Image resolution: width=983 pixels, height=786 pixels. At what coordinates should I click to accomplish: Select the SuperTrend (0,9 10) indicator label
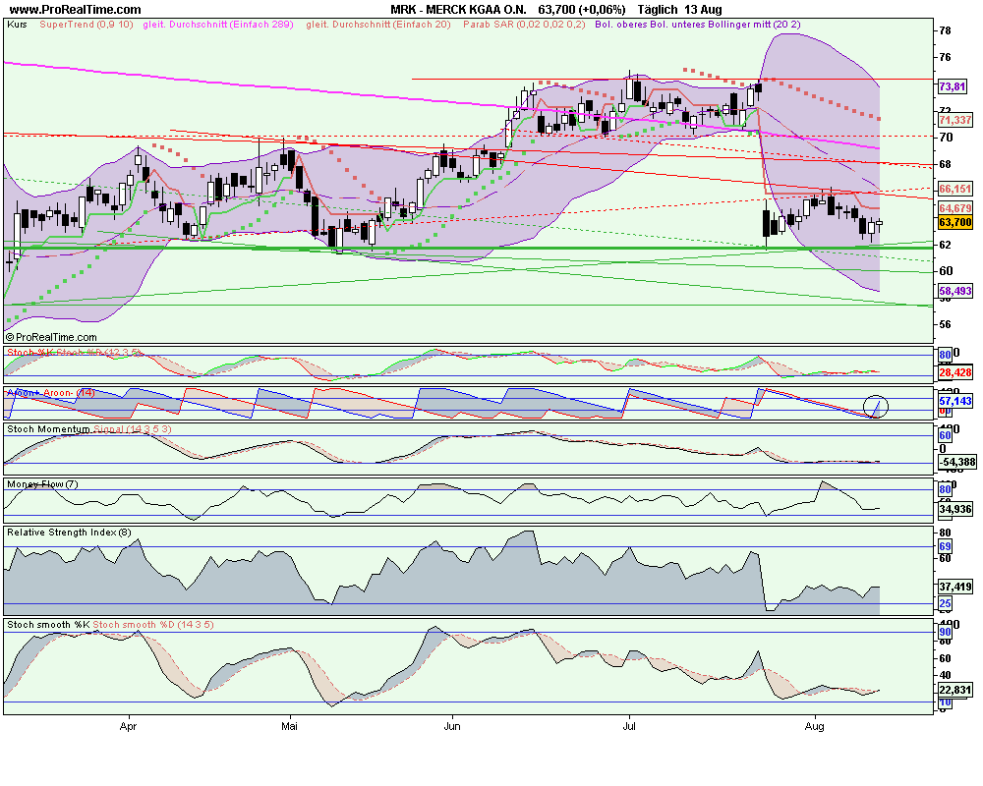coord(87,25)
